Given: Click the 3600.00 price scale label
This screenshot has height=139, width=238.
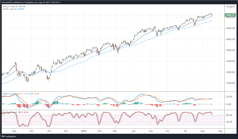Looking at the screenshot, I should click(x=231, y=61).
